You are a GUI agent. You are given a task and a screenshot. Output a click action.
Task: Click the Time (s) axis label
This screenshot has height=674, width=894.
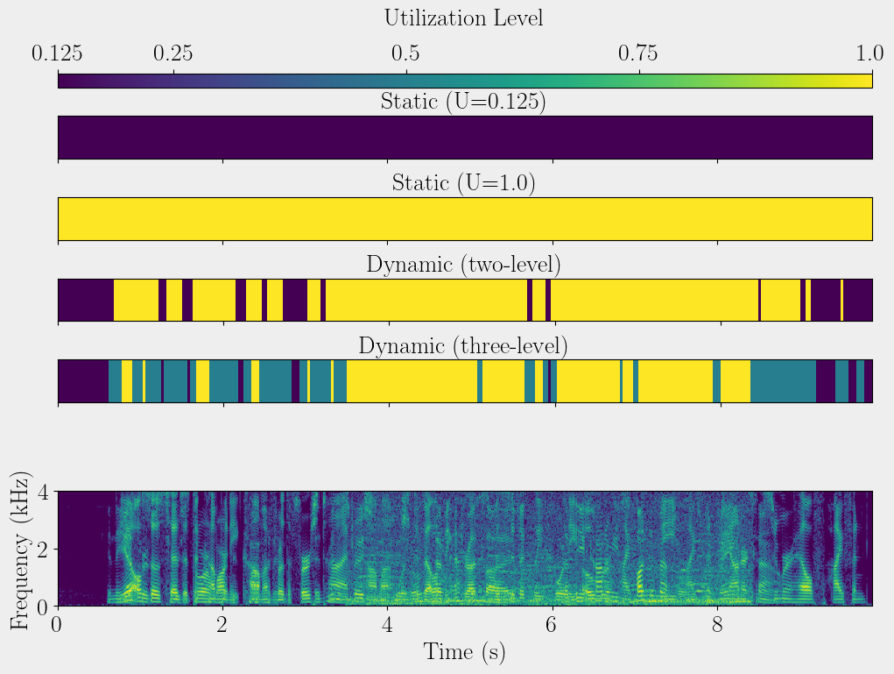point(464,652)
